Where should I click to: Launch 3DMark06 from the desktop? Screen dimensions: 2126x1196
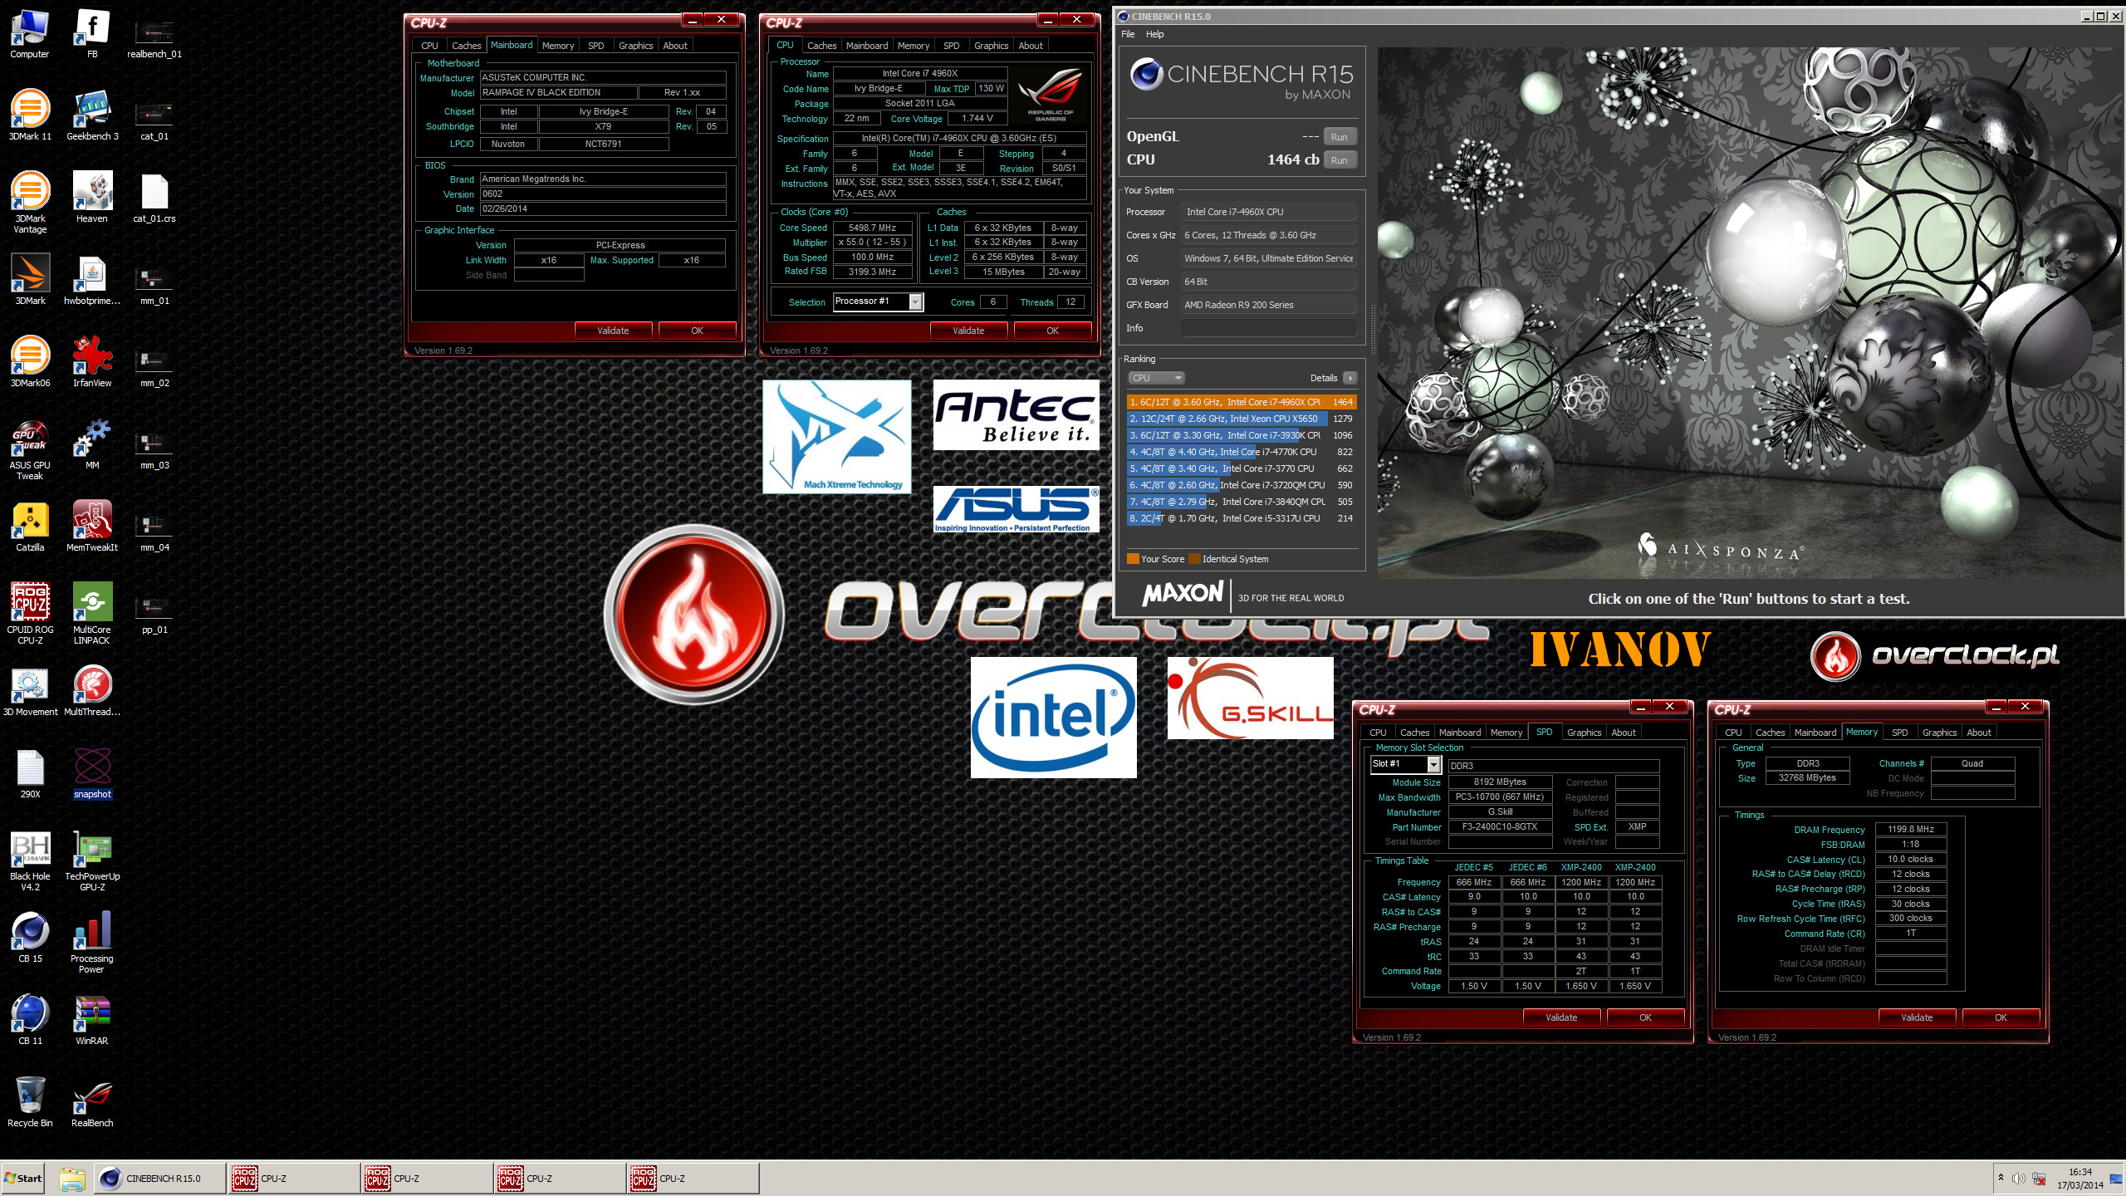tap(30, 363)
